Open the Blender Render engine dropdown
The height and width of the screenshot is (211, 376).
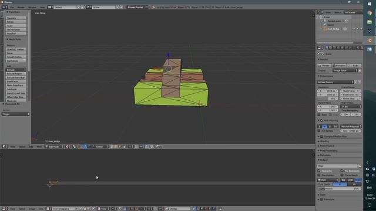137,8
